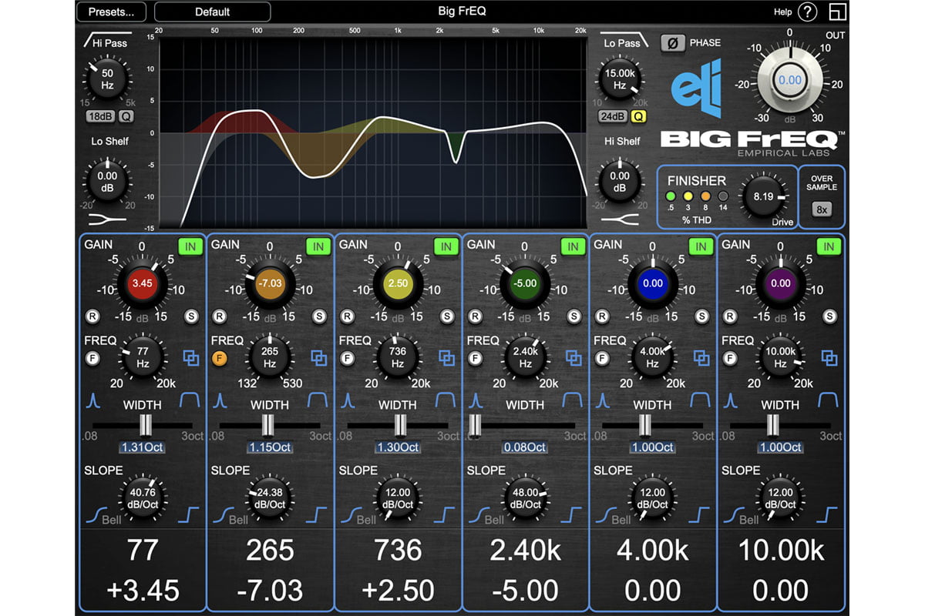Click the Lo Shelf gain knob
Screen dimensions: 925x616
tap(107, 181)
